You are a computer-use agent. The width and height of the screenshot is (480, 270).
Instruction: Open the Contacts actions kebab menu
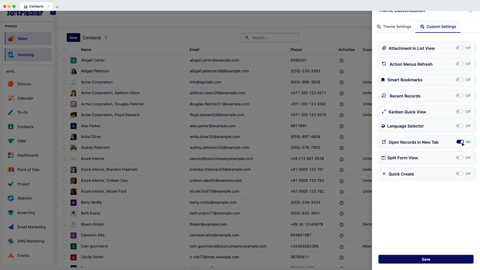tap(106, 38)
